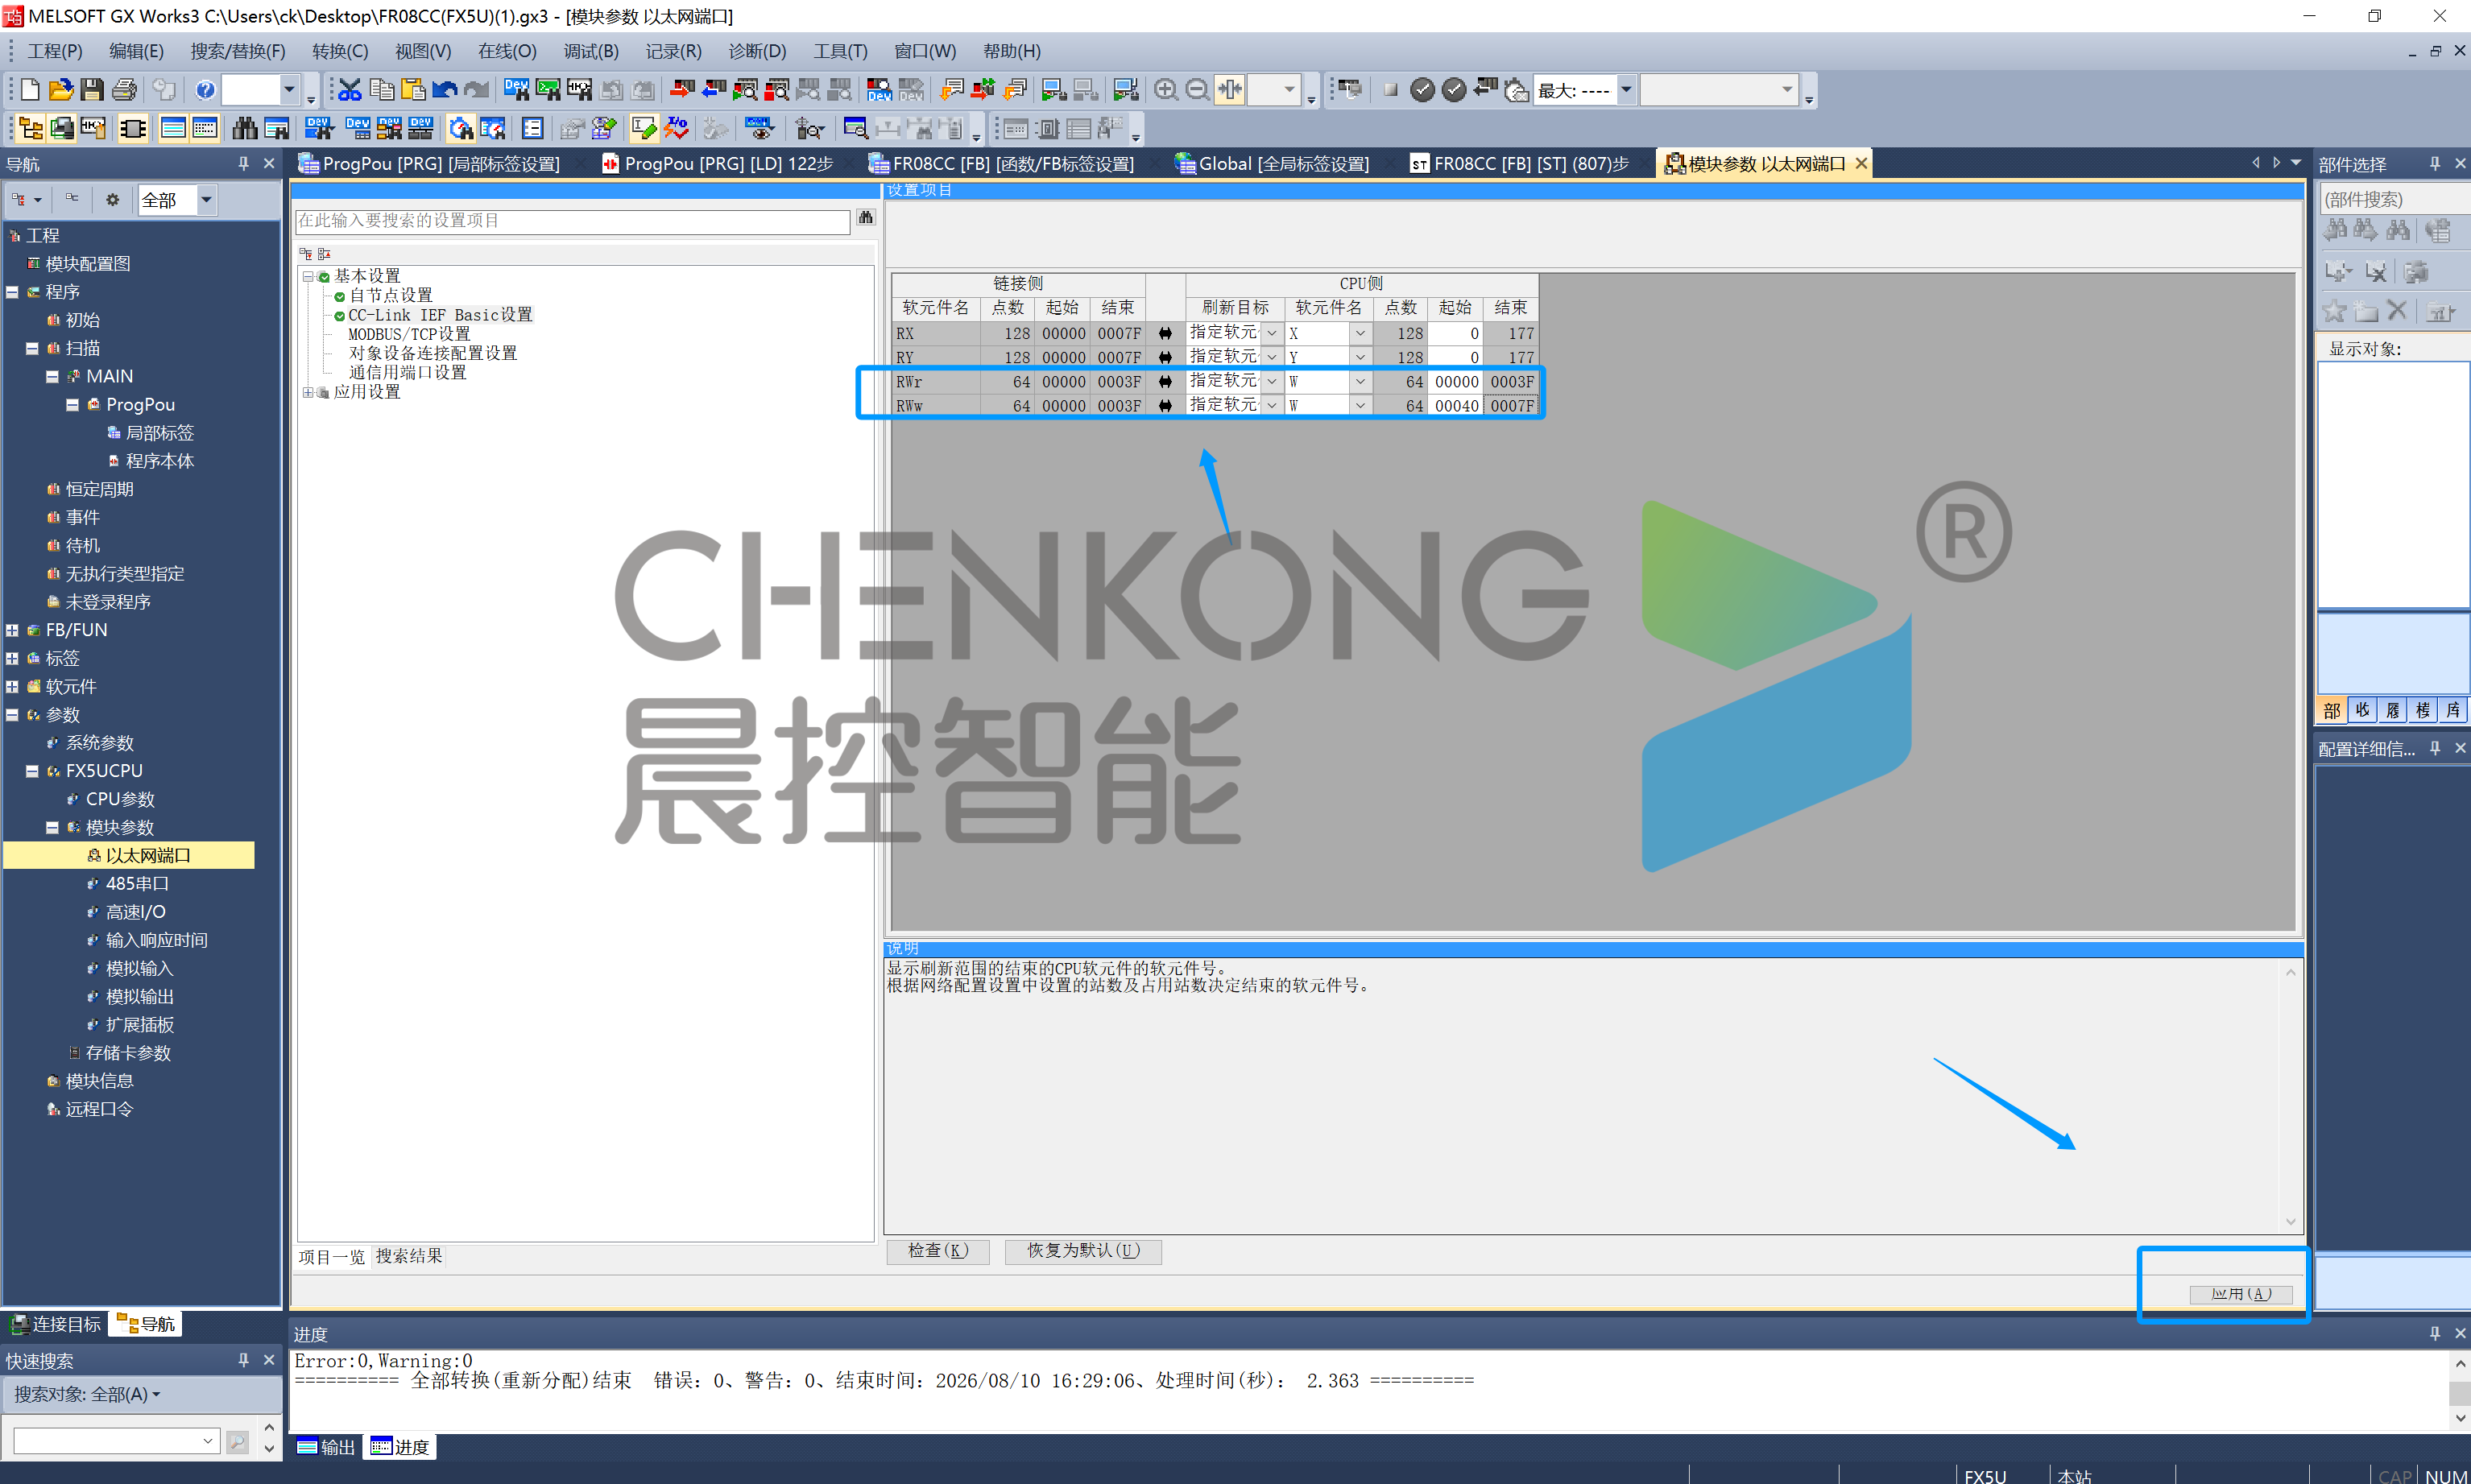2471x1484 pixels.
Task: Open the RWw row 刷新目标 dropdown
Action: pyautogui.click(x=1272, y=405)
